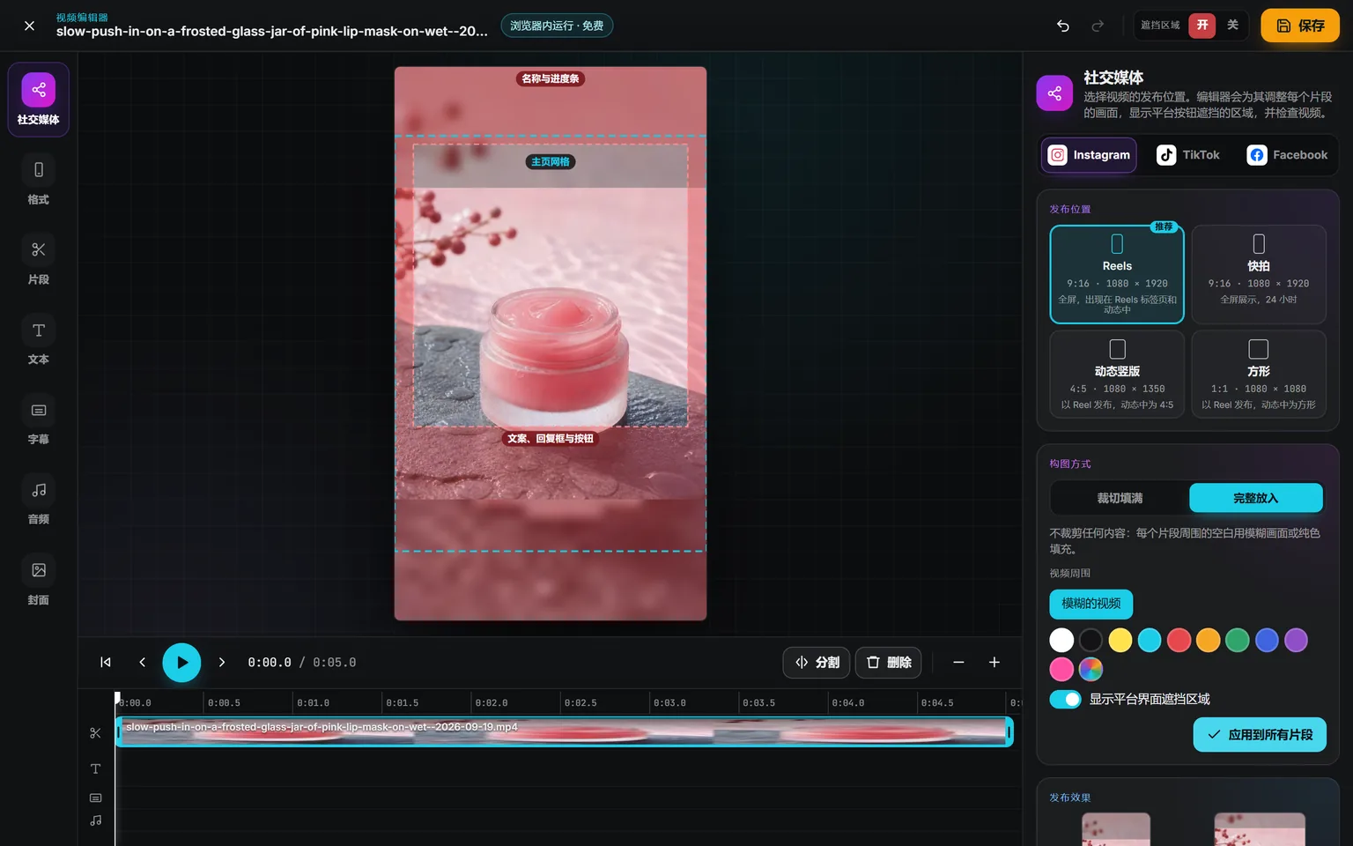Close the video editor with X icon
Screen dimensions: 1353x846
(x=29, y=26)
